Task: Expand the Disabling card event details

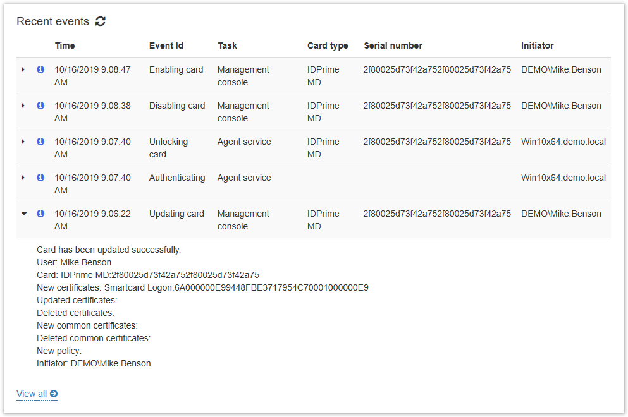Action: pyautogui.click(x=23, y=106)
